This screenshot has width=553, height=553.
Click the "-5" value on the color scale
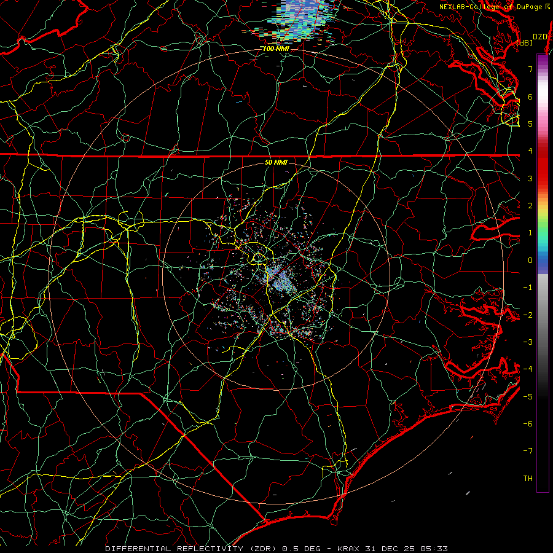[x=528, y=397]
